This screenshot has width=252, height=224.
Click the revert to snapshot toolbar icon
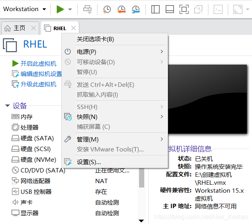(121, 10)
